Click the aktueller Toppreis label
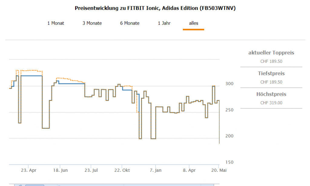Screen dimensions: 310x186 coord(271,53)
